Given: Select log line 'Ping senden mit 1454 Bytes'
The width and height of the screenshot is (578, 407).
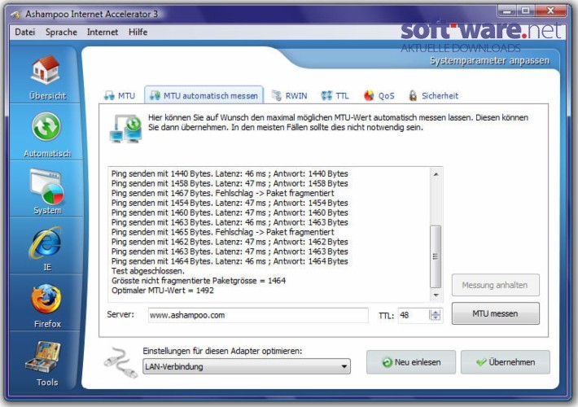Looking at the screenshot, I should 230,203.
